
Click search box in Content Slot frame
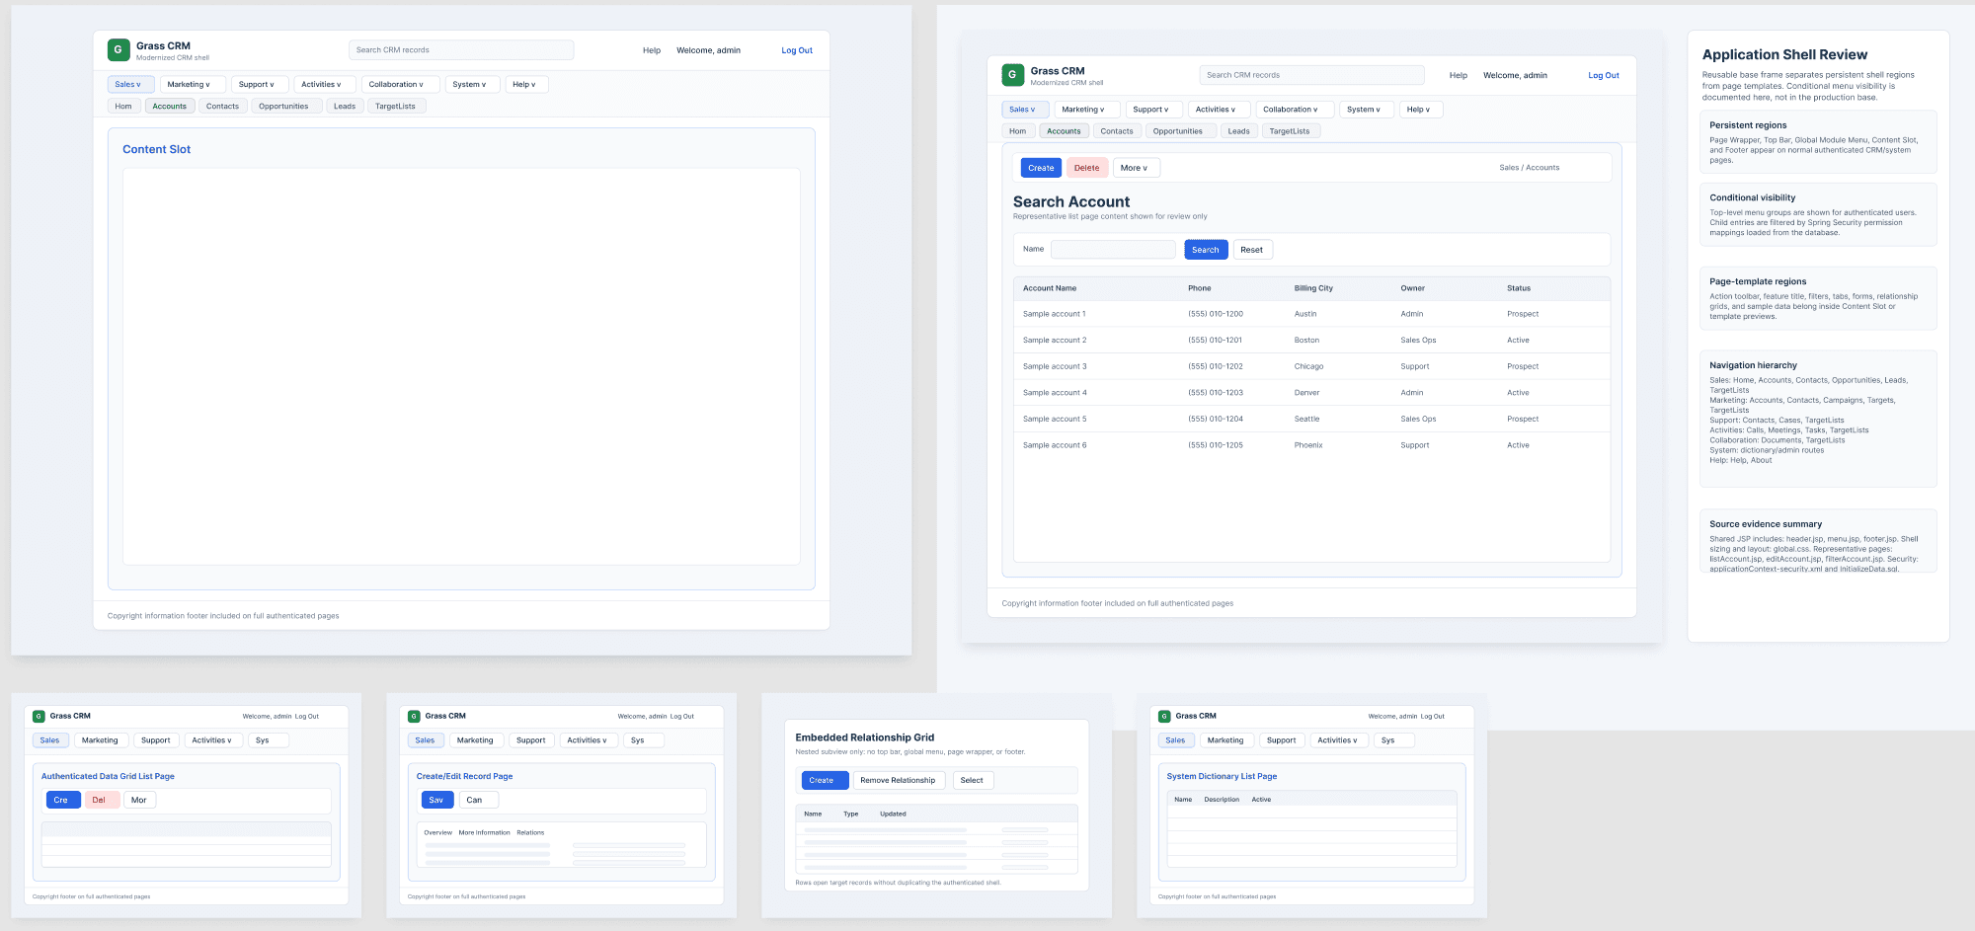point(461,50)
